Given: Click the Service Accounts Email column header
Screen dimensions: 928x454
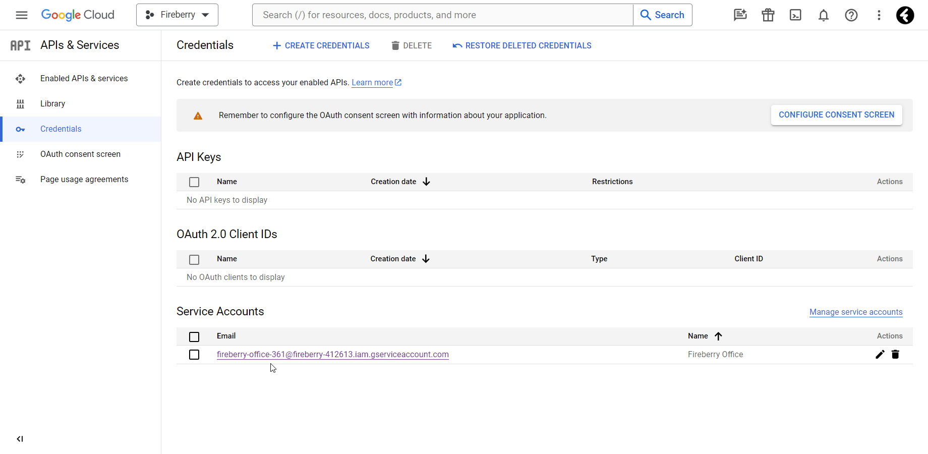Looking at the screenshot, I should coord(226,336).
